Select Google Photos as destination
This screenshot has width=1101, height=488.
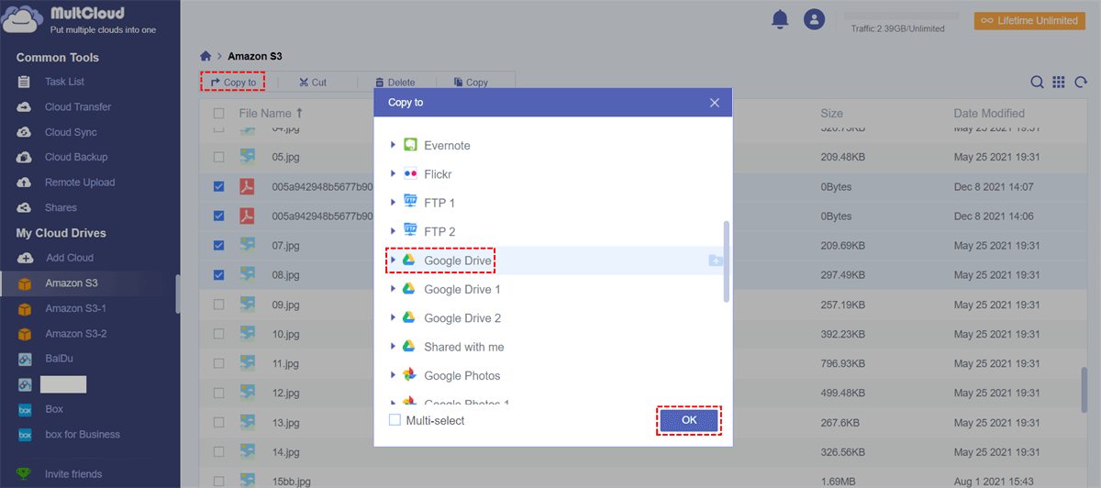tap(462, 376)
